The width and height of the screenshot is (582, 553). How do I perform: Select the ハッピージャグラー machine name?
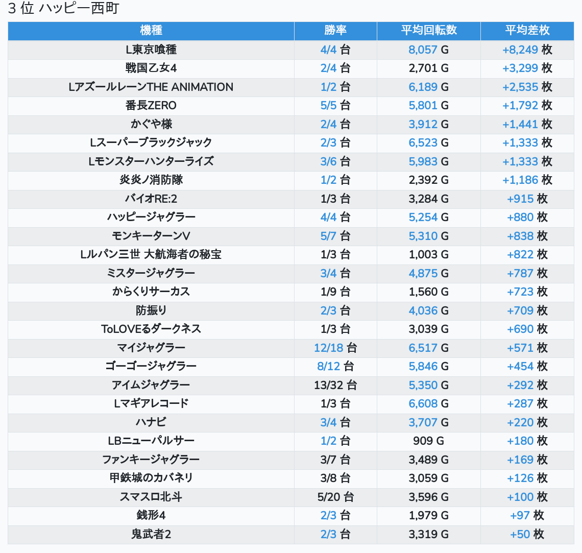pyautogui.click(x=151, y=217)
